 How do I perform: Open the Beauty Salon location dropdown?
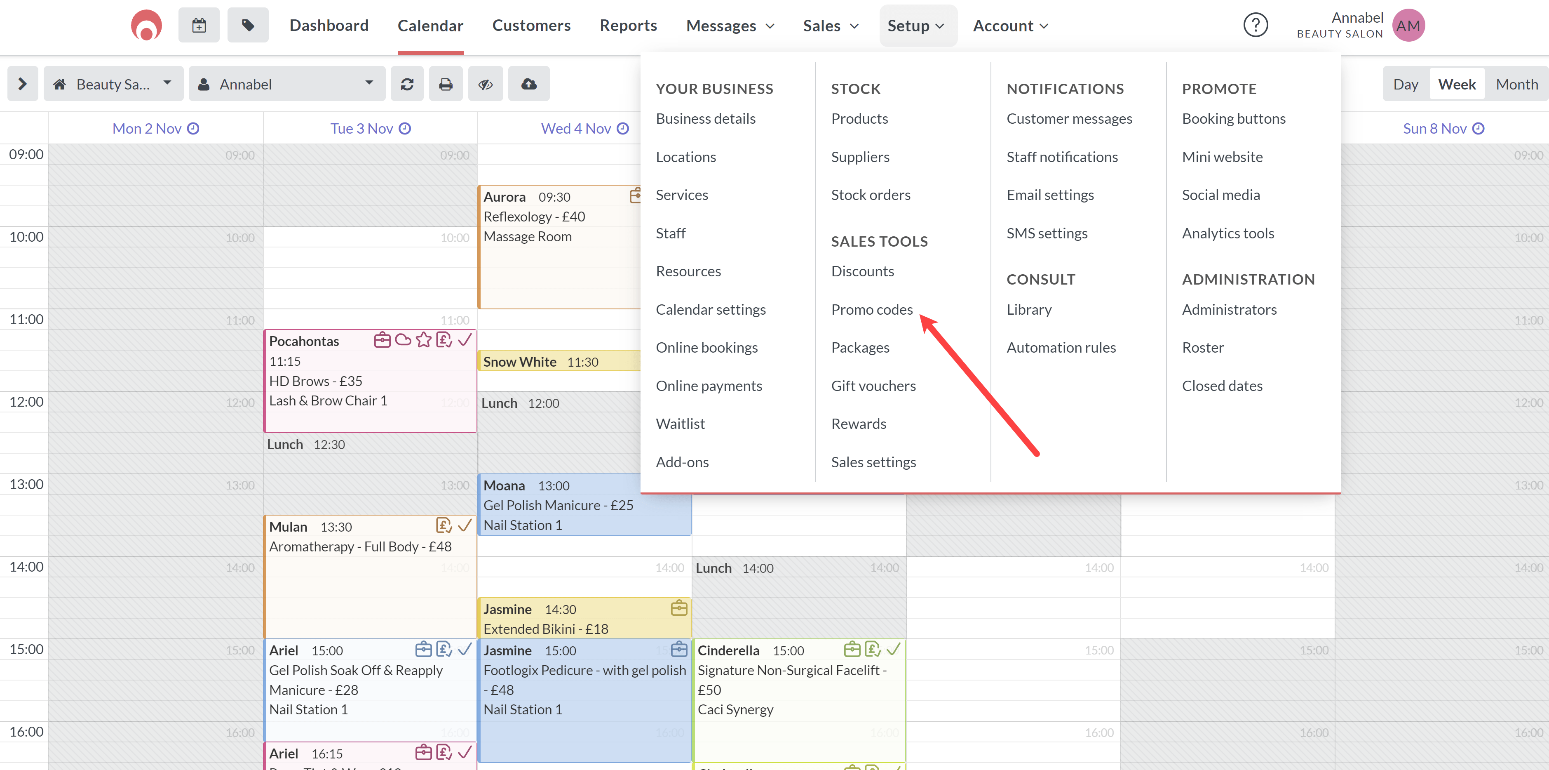pyautogui.click(x=113, y=84)
